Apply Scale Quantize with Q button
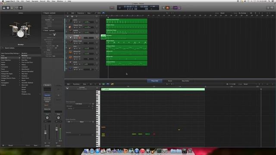This screenshot has height=155, width=276. tap(93, 122)
